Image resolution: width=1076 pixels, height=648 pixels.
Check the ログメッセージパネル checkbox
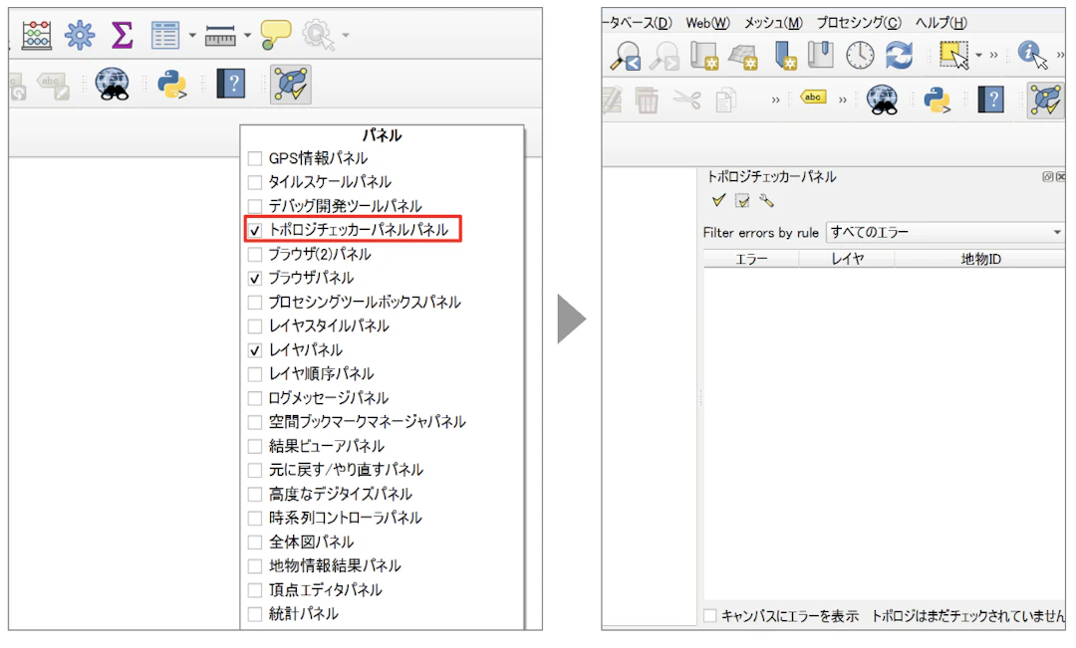pyautogui.click(x=255, y=398)
